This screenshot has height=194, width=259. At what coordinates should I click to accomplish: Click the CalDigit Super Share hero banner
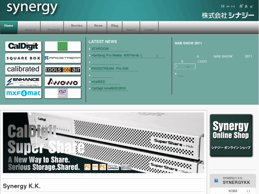[103, 143]
